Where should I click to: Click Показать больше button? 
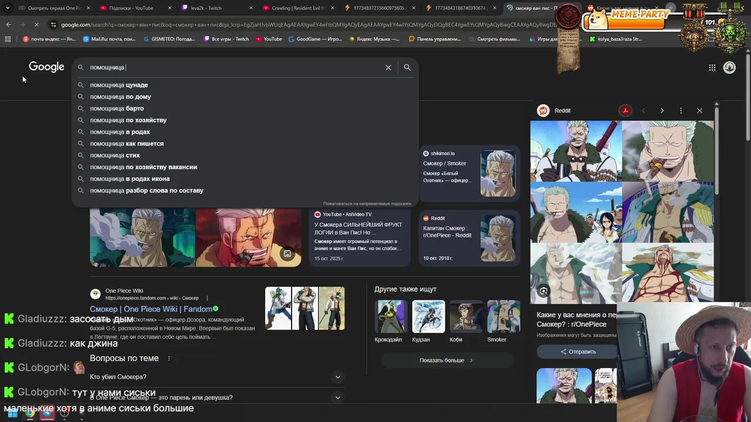(446, 360)
